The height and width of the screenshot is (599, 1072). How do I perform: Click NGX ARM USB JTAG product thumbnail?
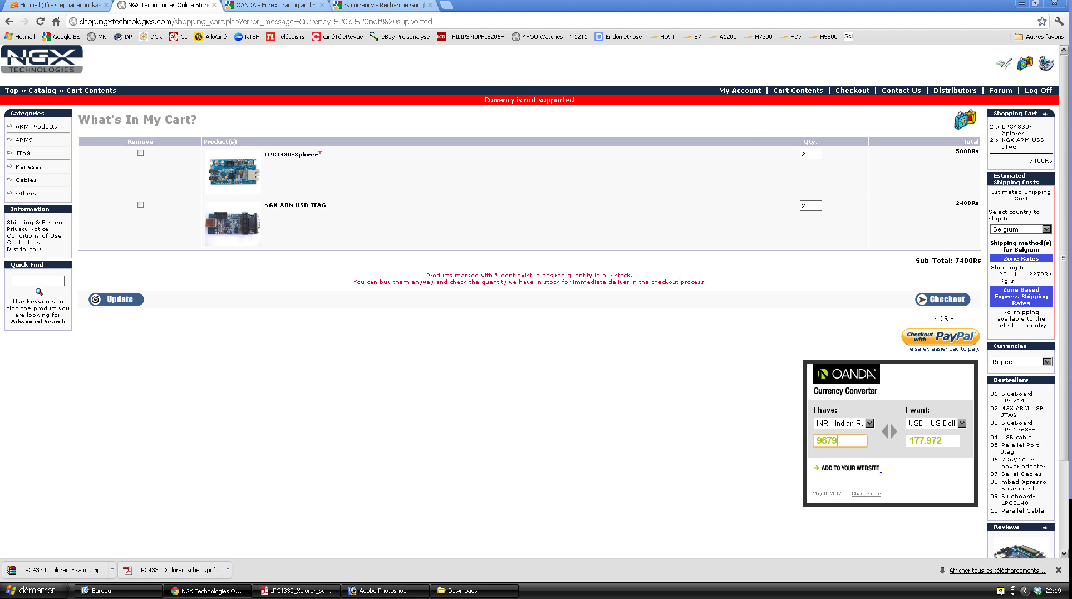(x=233, y=224)
